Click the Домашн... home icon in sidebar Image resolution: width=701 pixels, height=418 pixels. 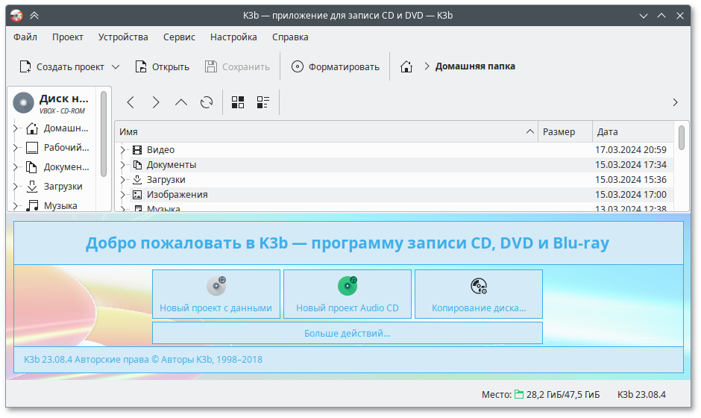(32, 128)
